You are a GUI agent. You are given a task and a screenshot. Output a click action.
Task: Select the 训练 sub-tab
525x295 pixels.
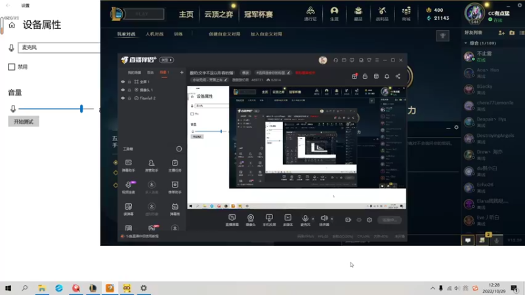click(178, 34)
